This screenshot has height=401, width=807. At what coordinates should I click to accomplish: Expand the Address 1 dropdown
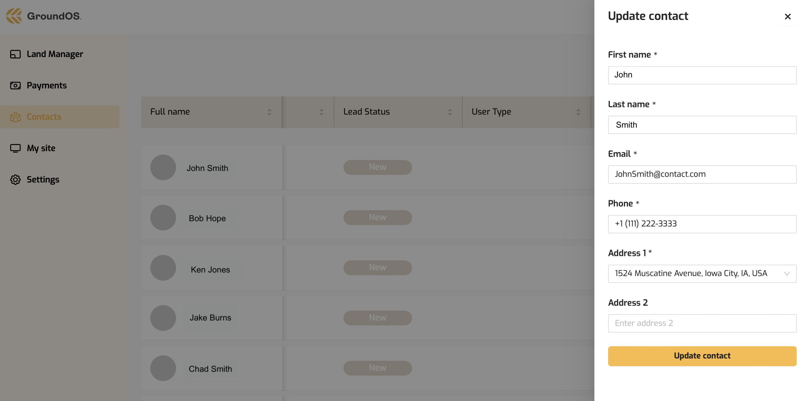tap(787, 274)
